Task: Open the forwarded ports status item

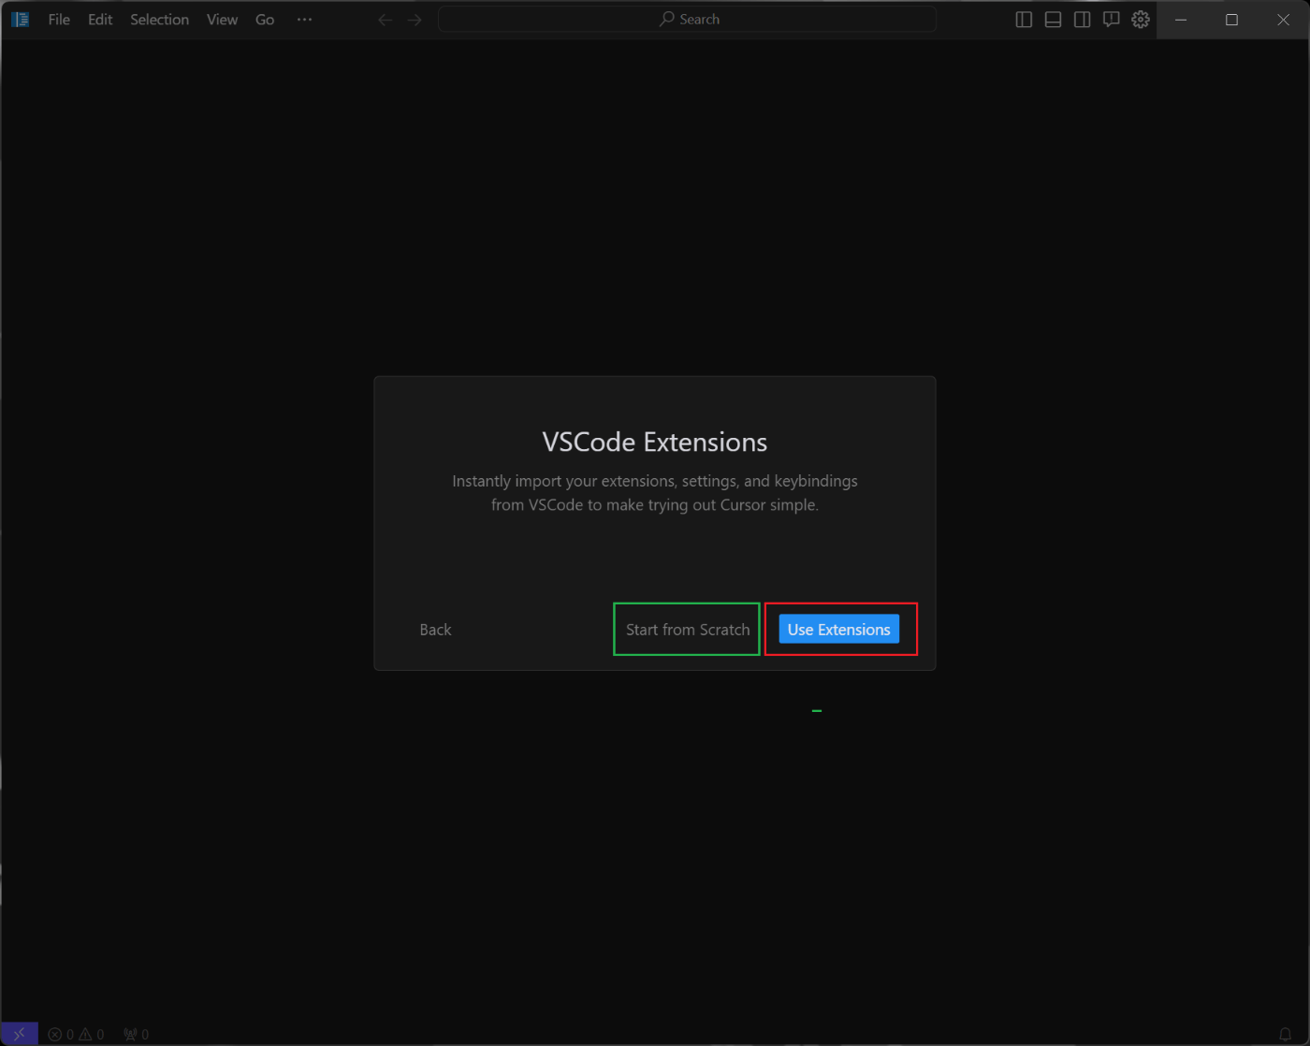Action: pos(137,1034)
